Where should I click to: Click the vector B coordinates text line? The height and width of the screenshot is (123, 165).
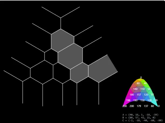click(x=139, y=118)
